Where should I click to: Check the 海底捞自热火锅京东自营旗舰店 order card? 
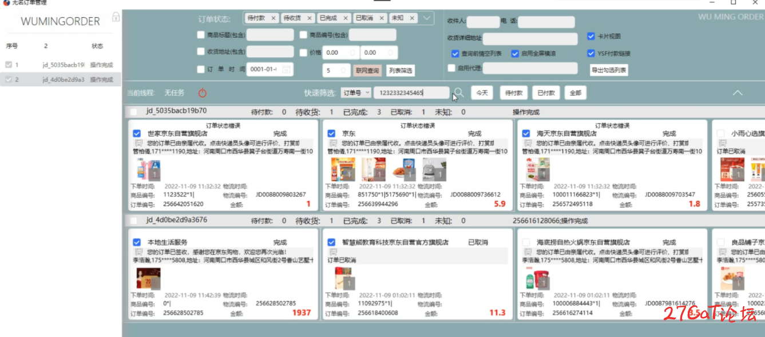click(x=526, y=243)
